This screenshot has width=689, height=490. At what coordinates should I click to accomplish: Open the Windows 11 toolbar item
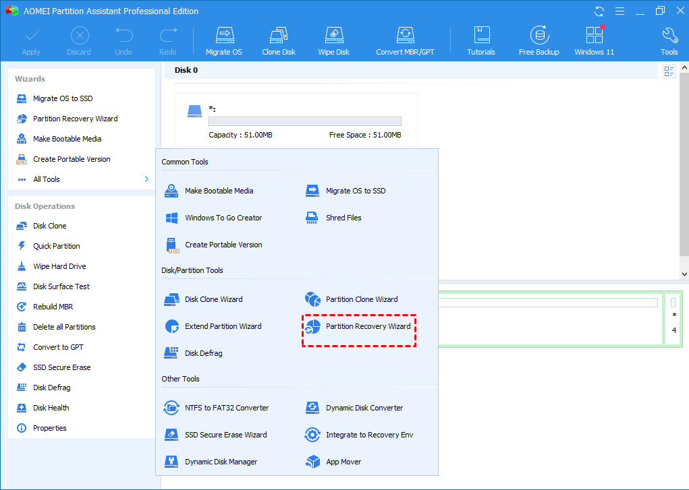point(595,42)
